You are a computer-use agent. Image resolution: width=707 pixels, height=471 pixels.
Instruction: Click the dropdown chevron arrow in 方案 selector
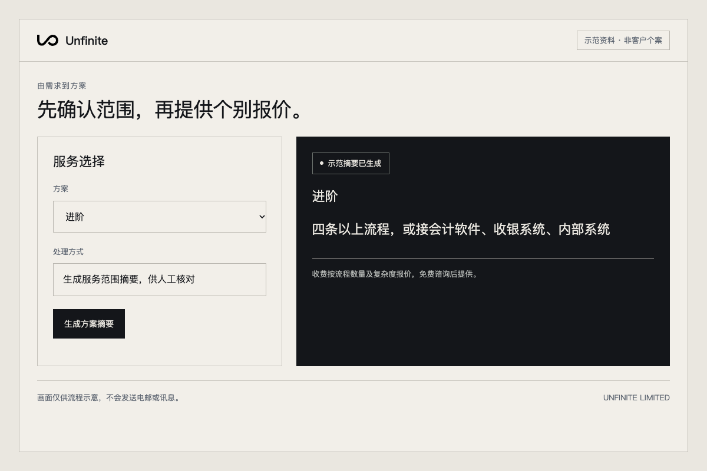(x=262, y=217)
